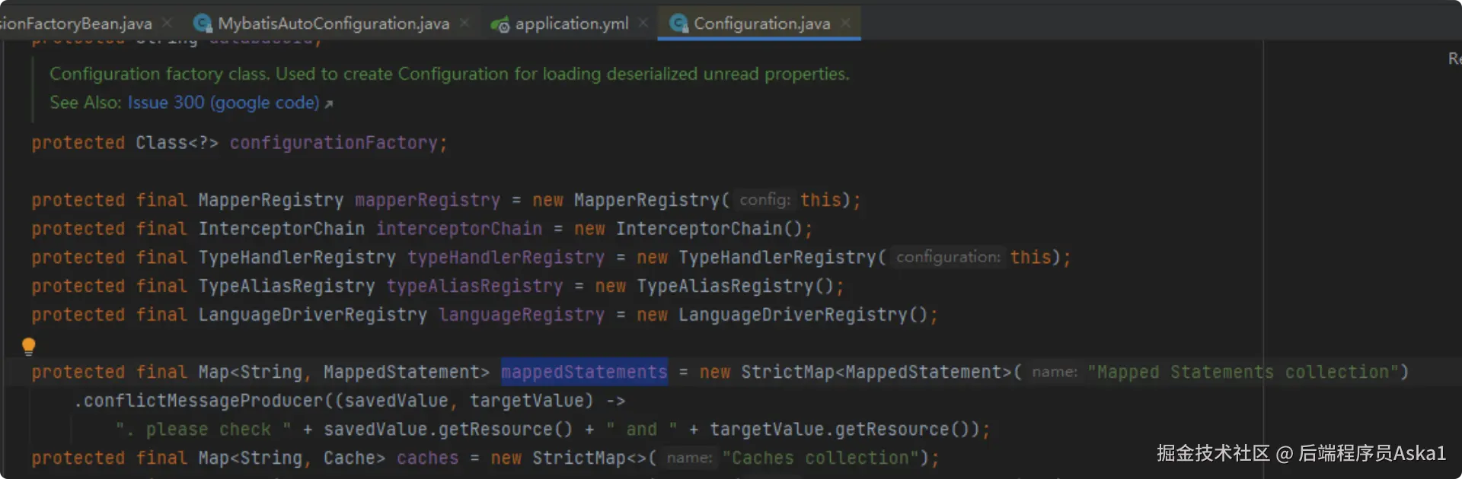Close the Configuration.java tab
1462x479 pixels.
coord(846,24)
